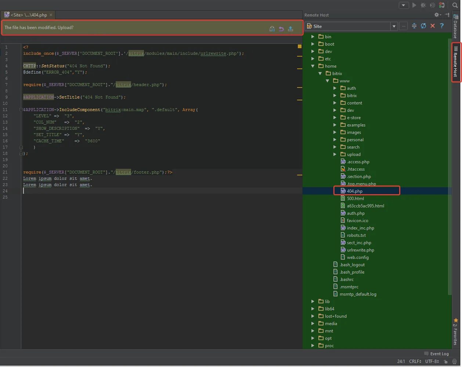The width and height of the screenshot is (462, 367).
Task: Expand the bin folder
Action: click(313, 37)
